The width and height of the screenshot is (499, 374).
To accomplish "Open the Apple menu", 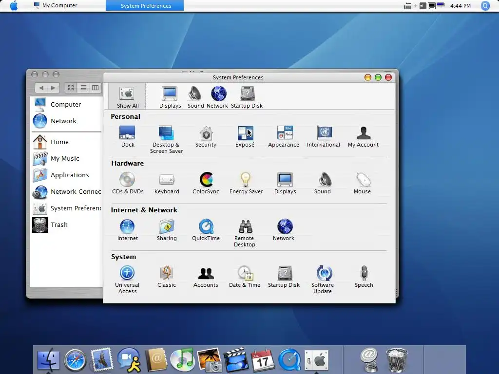I will (14, 5).
